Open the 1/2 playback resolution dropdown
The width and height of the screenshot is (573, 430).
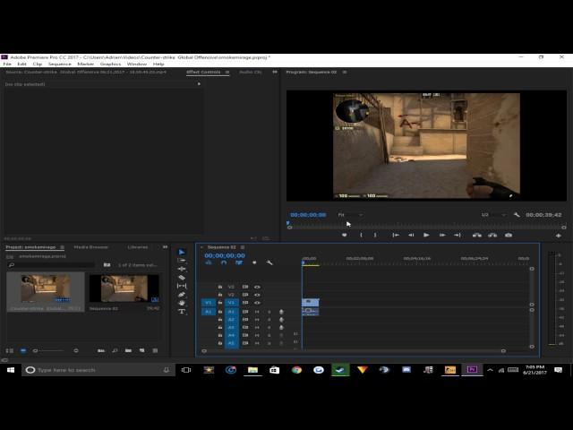point(493,215)
